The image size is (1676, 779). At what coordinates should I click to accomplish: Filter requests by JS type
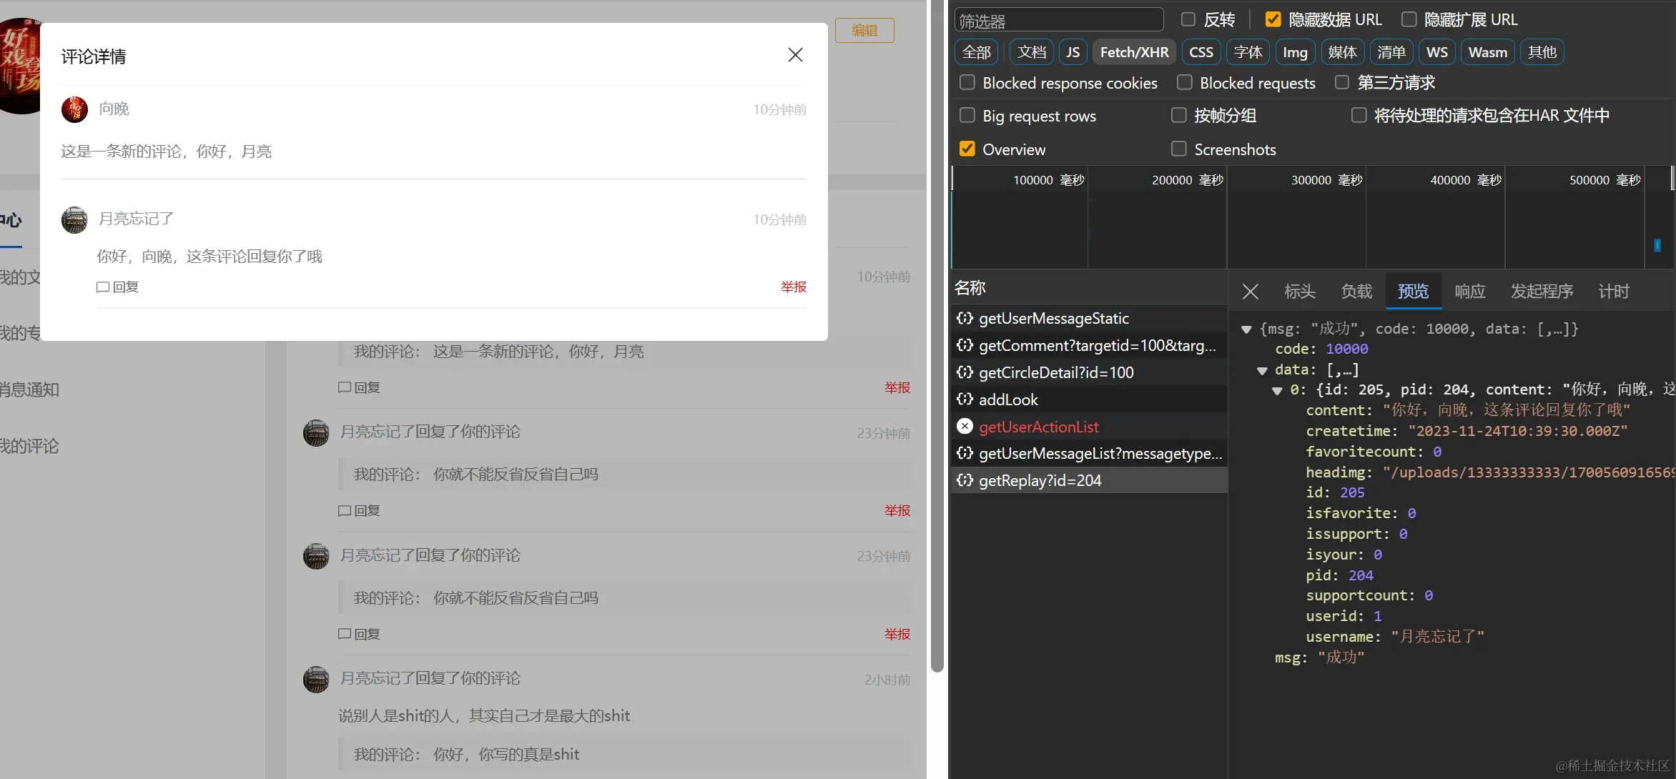coord(1073,52)
